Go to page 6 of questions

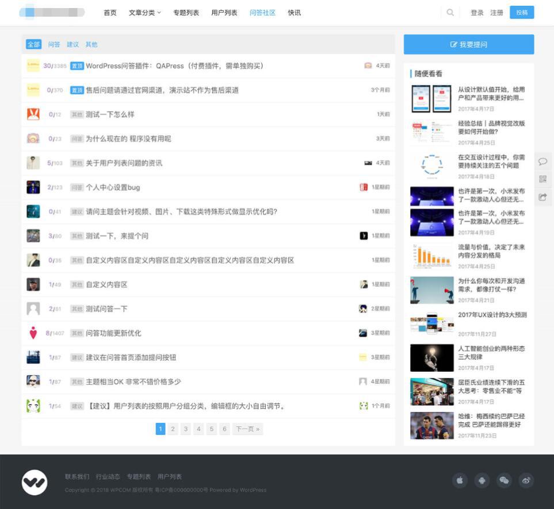coord(224,429)
